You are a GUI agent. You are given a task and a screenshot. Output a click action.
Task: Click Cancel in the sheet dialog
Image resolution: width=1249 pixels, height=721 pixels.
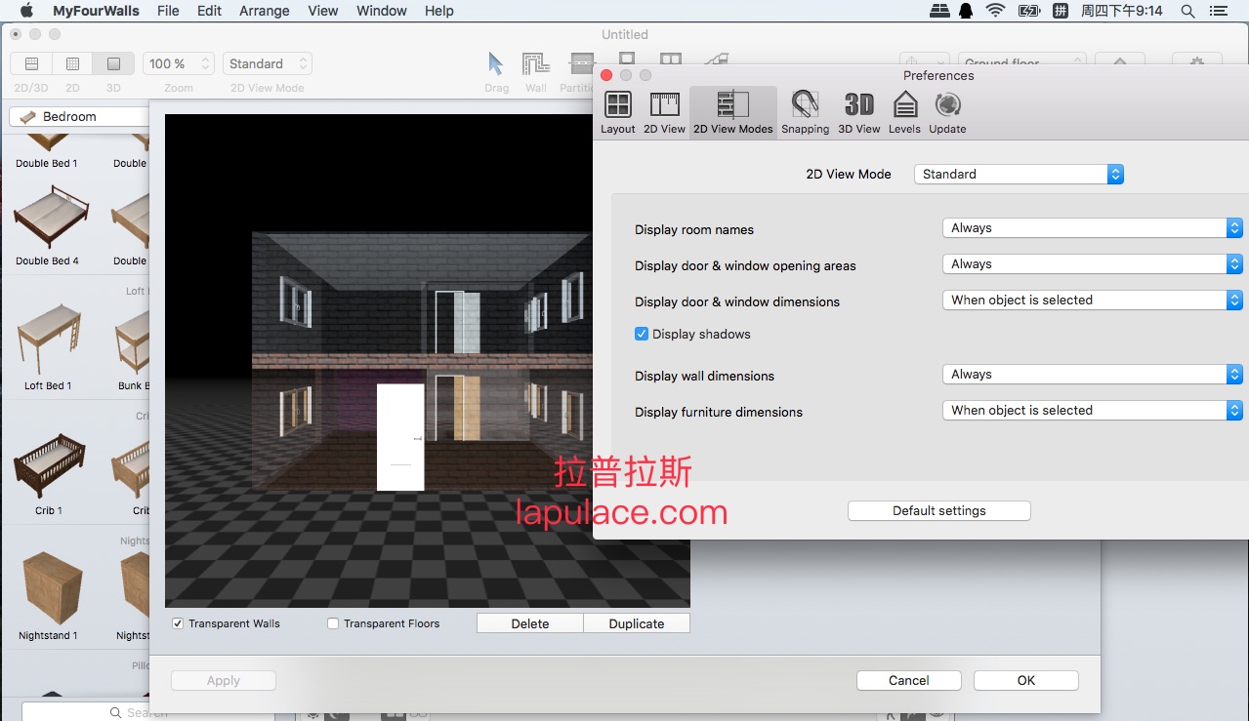point(909,681)
